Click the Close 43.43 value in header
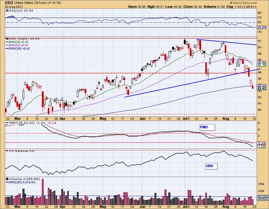The width and height of the screenshot is (269, 209). (x=193, y=7)
